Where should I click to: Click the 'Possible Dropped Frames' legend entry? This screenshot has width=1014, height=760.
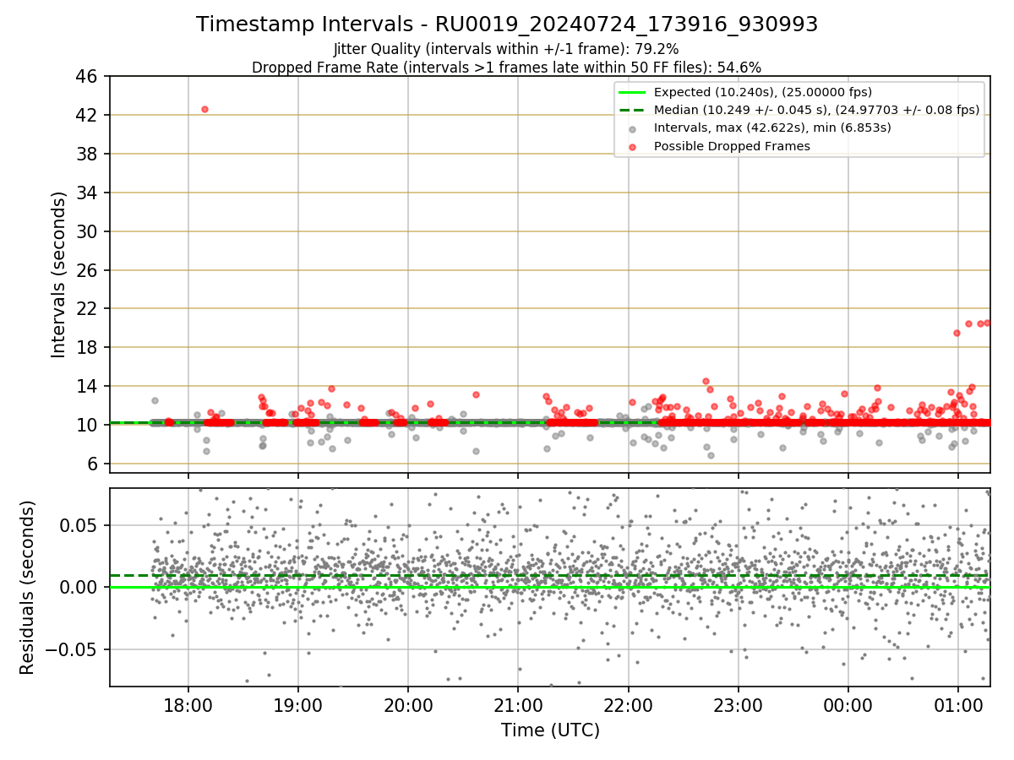click(732, 146)
